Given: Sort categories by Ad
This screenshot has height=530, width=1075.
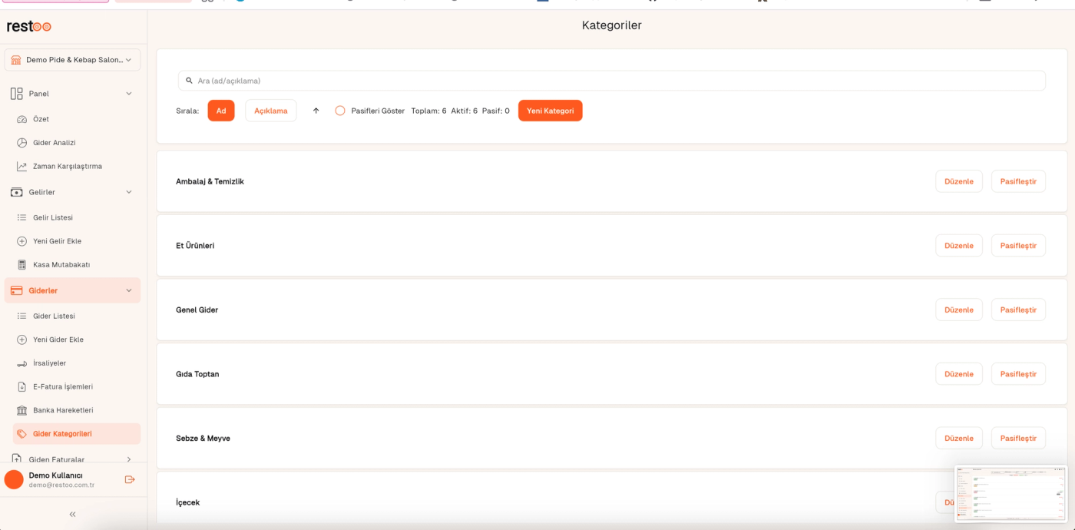Looking at the screenshot, I should coord(221,111).
